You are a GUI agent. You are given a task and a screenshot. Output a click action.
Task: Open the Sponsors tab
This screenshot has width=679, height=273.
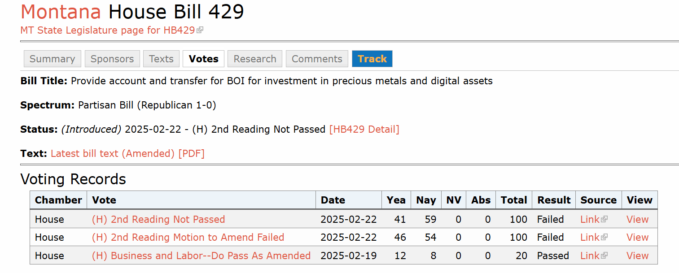(x=112, y=59)
